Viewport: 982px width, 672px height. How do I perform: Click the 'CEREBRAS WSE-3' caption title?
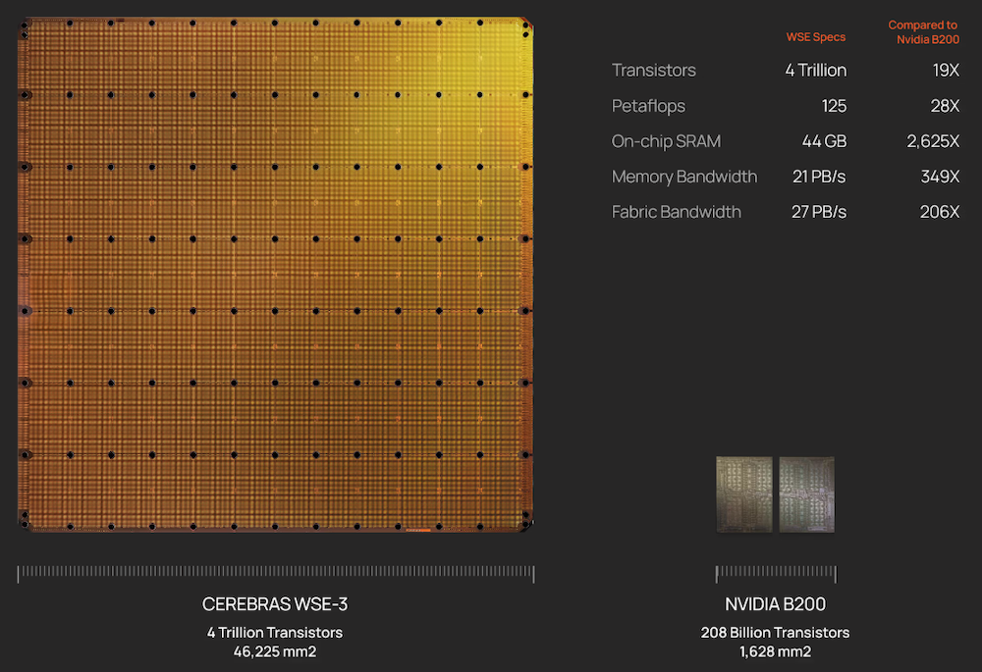pos(275,604)
